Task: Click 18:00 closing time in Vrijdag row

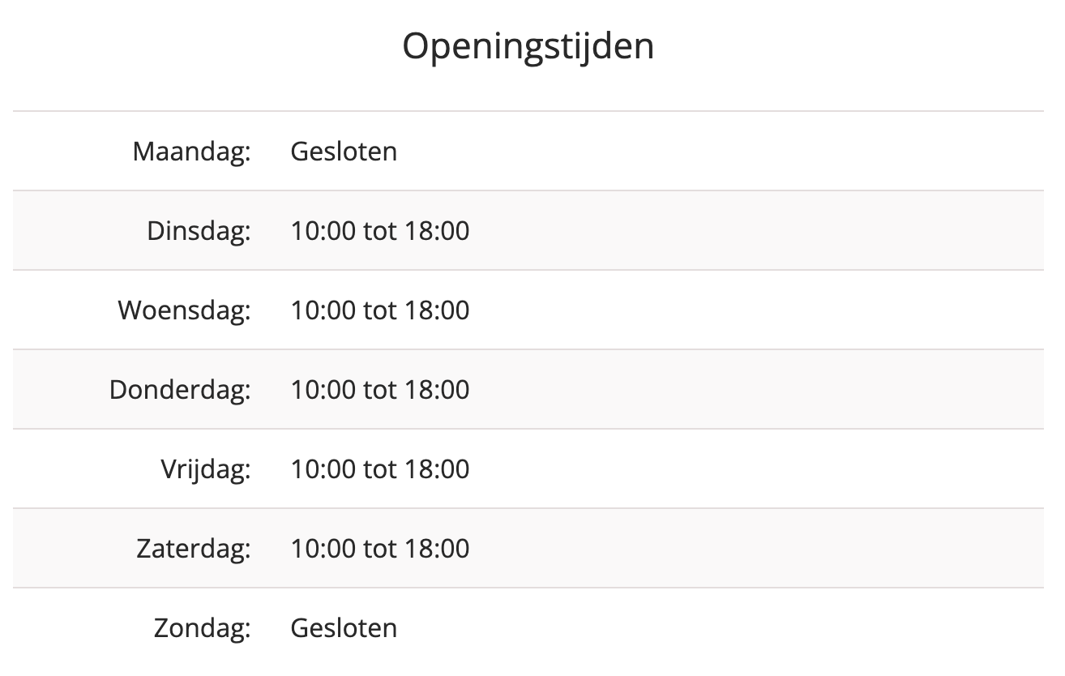Action: click(437, 469)
